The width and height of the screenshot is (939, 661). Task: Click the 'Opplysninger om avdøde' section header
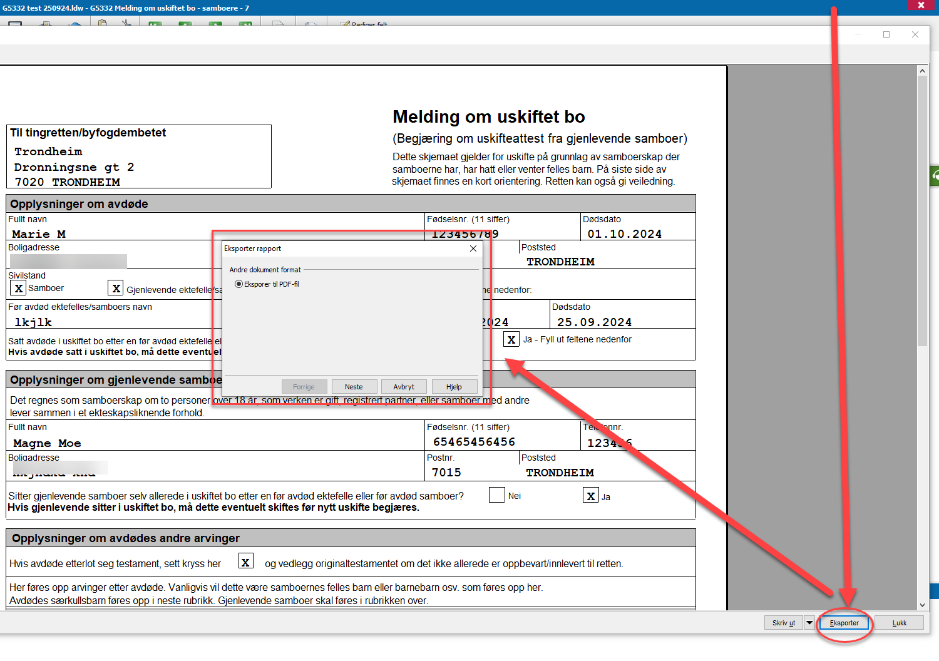(x=351, y=203)
